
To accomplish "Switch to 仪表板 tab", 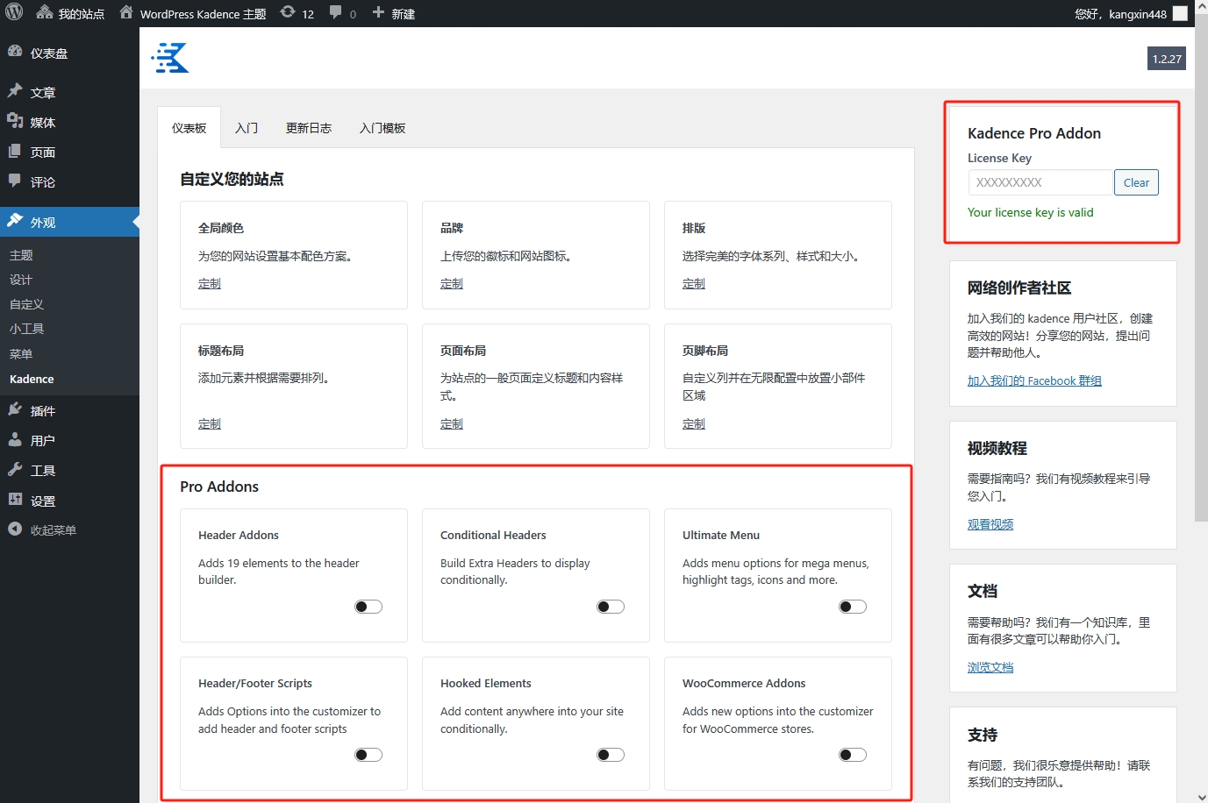I will point(189,128).
